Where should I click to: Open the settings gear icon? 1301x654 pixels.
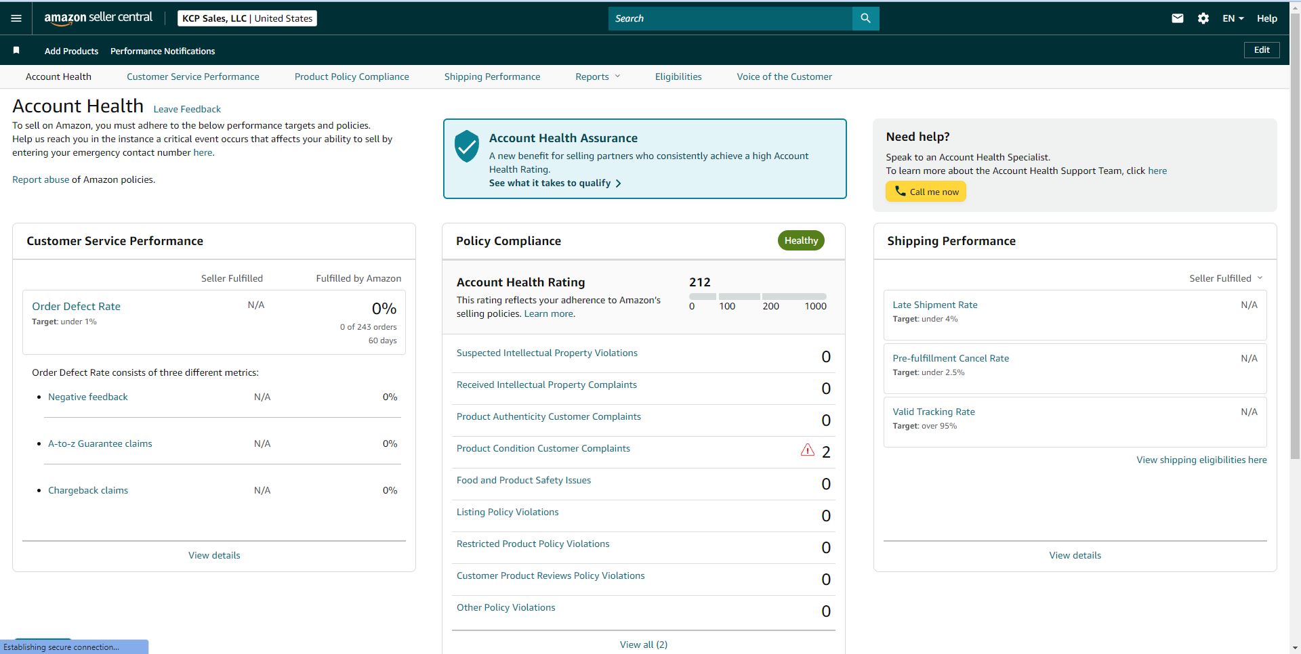[x=1203, y=18]
